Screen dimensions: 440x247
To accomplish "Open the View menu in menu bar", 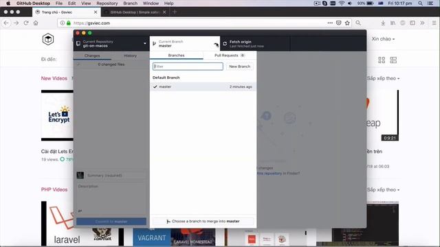I will [86, 3].
